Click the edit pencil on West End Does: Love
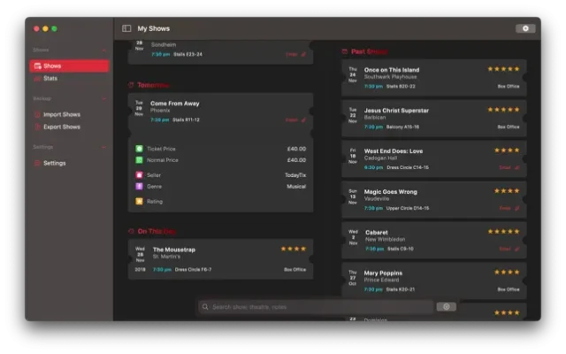This screenshot has width=566, height=354. coord(516,167)
